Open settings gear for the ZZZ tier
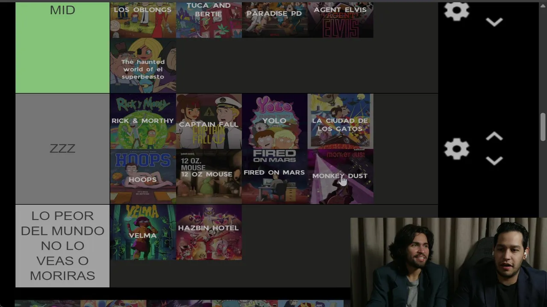Viewport: 547px width, 307px height. pos(456,149)
